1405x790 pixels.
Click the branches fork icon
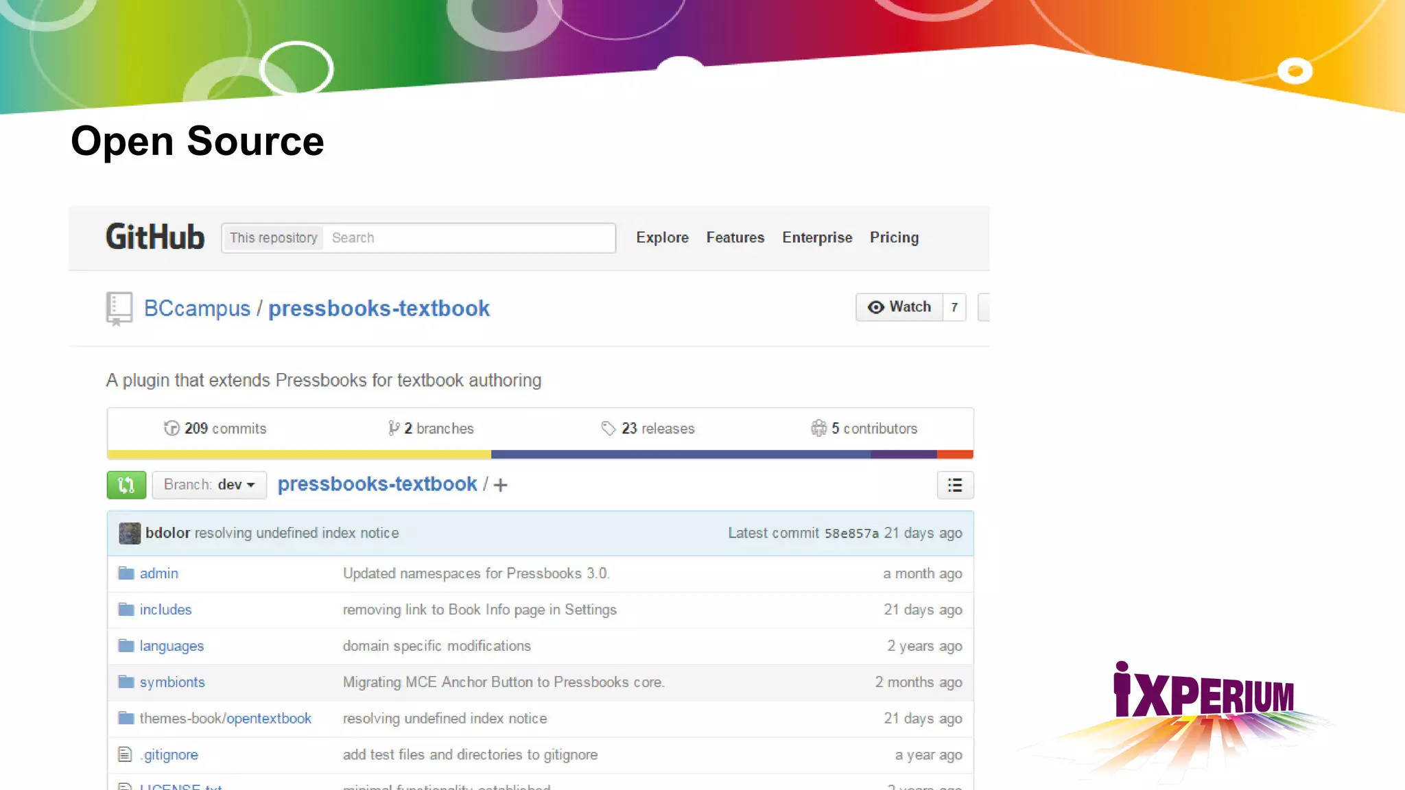[394, 429]
